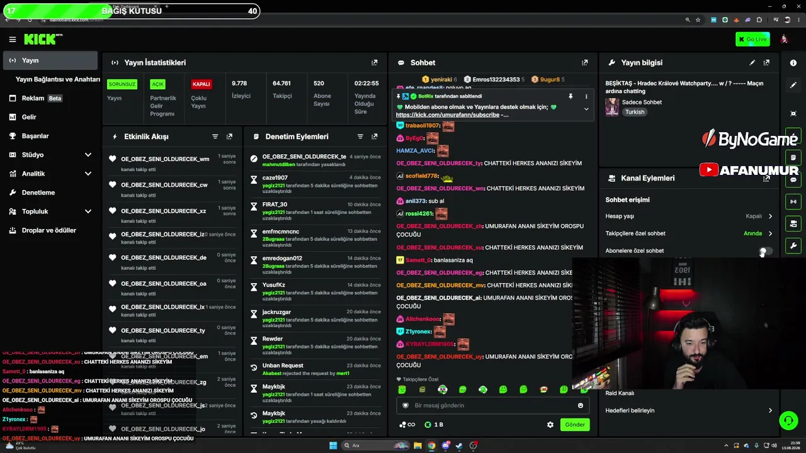Open File Explorer from the taskbar
This screenshot has height=453, width=806.
click(x=417, y=445)
